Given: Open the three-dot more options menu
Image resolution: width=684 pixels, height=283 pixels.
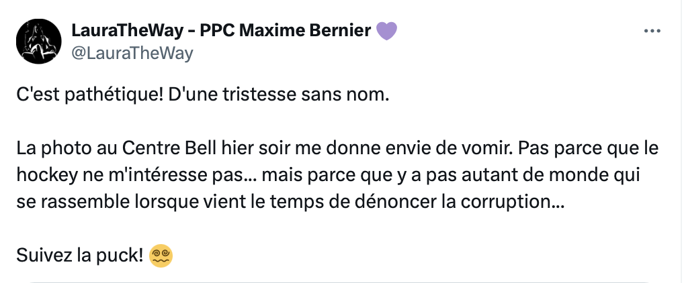Looking at the screenshot, I should coord(652,32).
